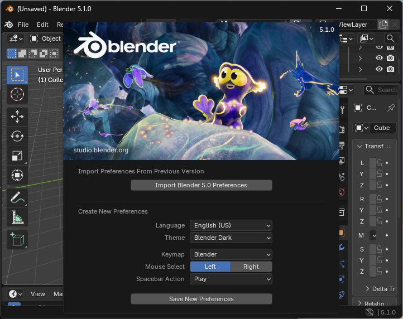Viewport: 403px width, 319px height.
Task: Toggle the bottom outliner row's eye visibility
Action: click(x=379, y=69)
